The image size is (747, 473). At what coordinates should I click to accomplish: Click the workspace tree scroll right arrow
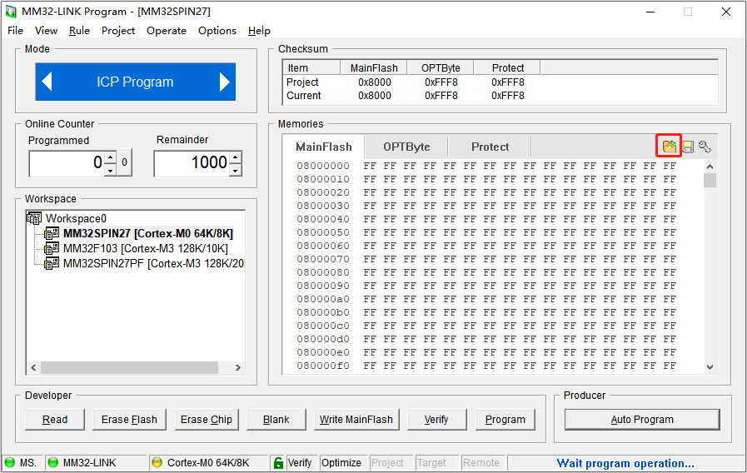coord(237,368)
